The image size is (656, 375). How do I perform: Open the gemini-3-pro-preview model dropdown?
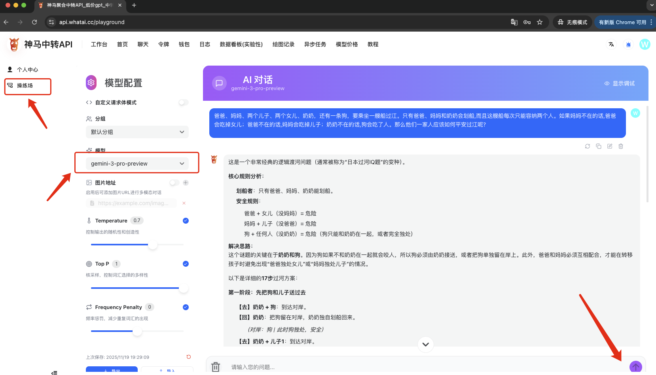coord(137,164)
